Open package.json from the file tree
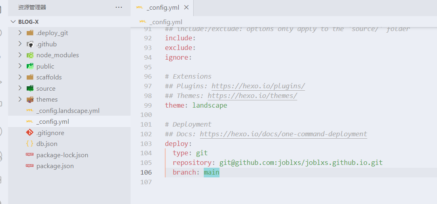Viewport: 437px width, 204px height. [x=55, y=166]
